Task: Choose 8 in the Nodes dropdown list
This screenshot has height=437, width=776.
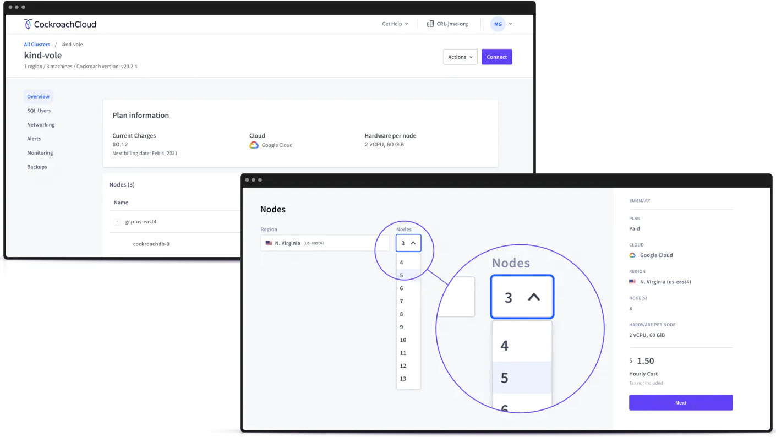Action: coord(408,314)
